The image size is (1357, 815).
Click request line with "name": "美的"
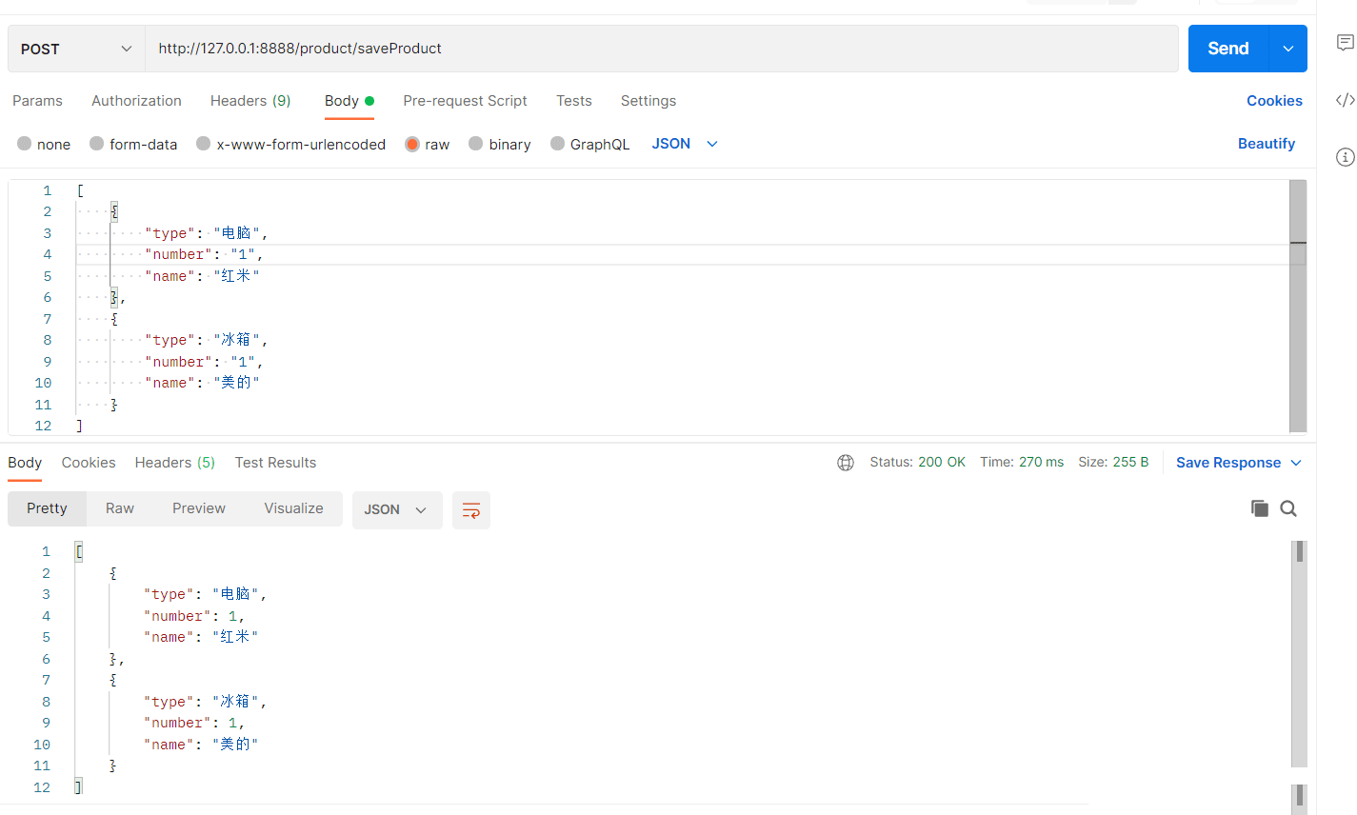(x=202, y=383)
